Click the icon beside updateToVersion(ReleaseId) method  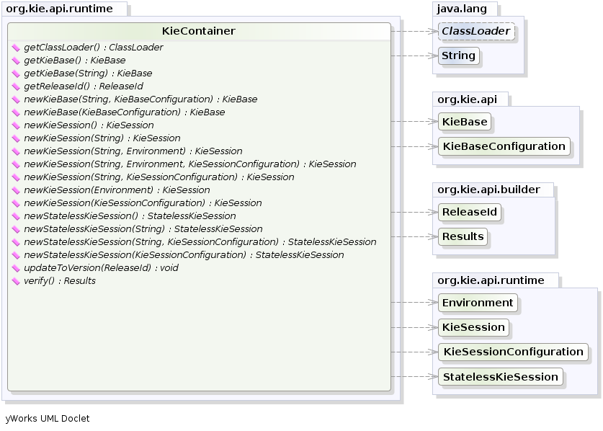click(x=17, y=267)
